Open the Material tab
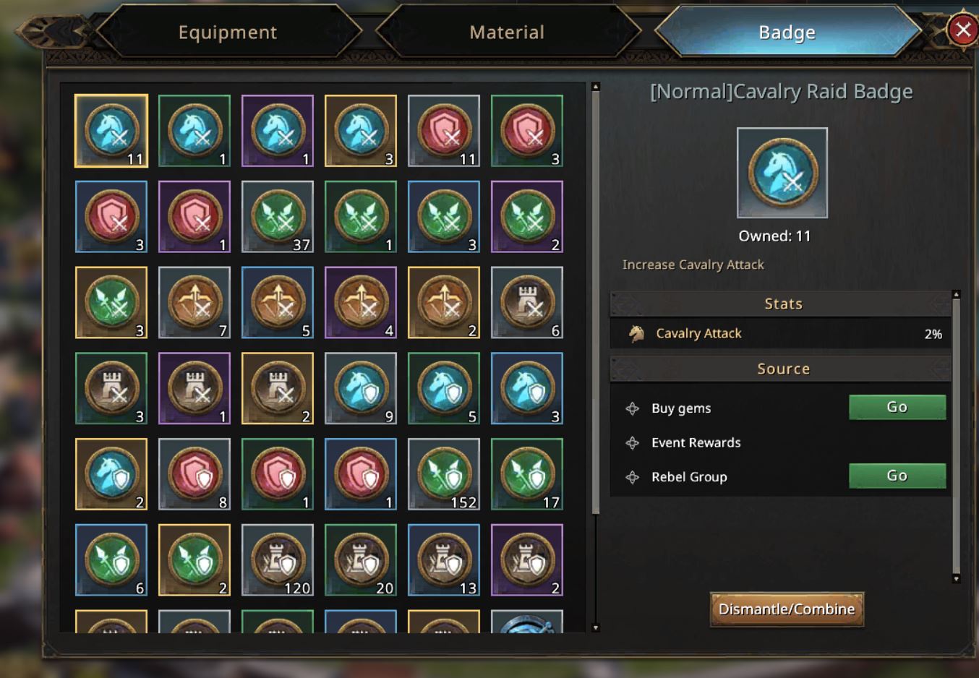Viewport: 979px width, 678px height. coord(507,32)
